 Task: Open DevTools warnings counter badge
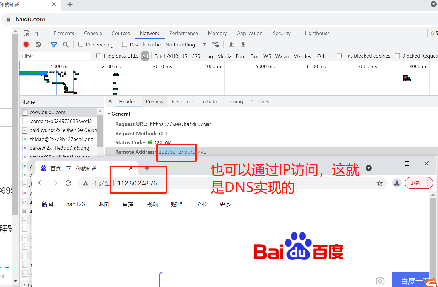click(434, 33)
